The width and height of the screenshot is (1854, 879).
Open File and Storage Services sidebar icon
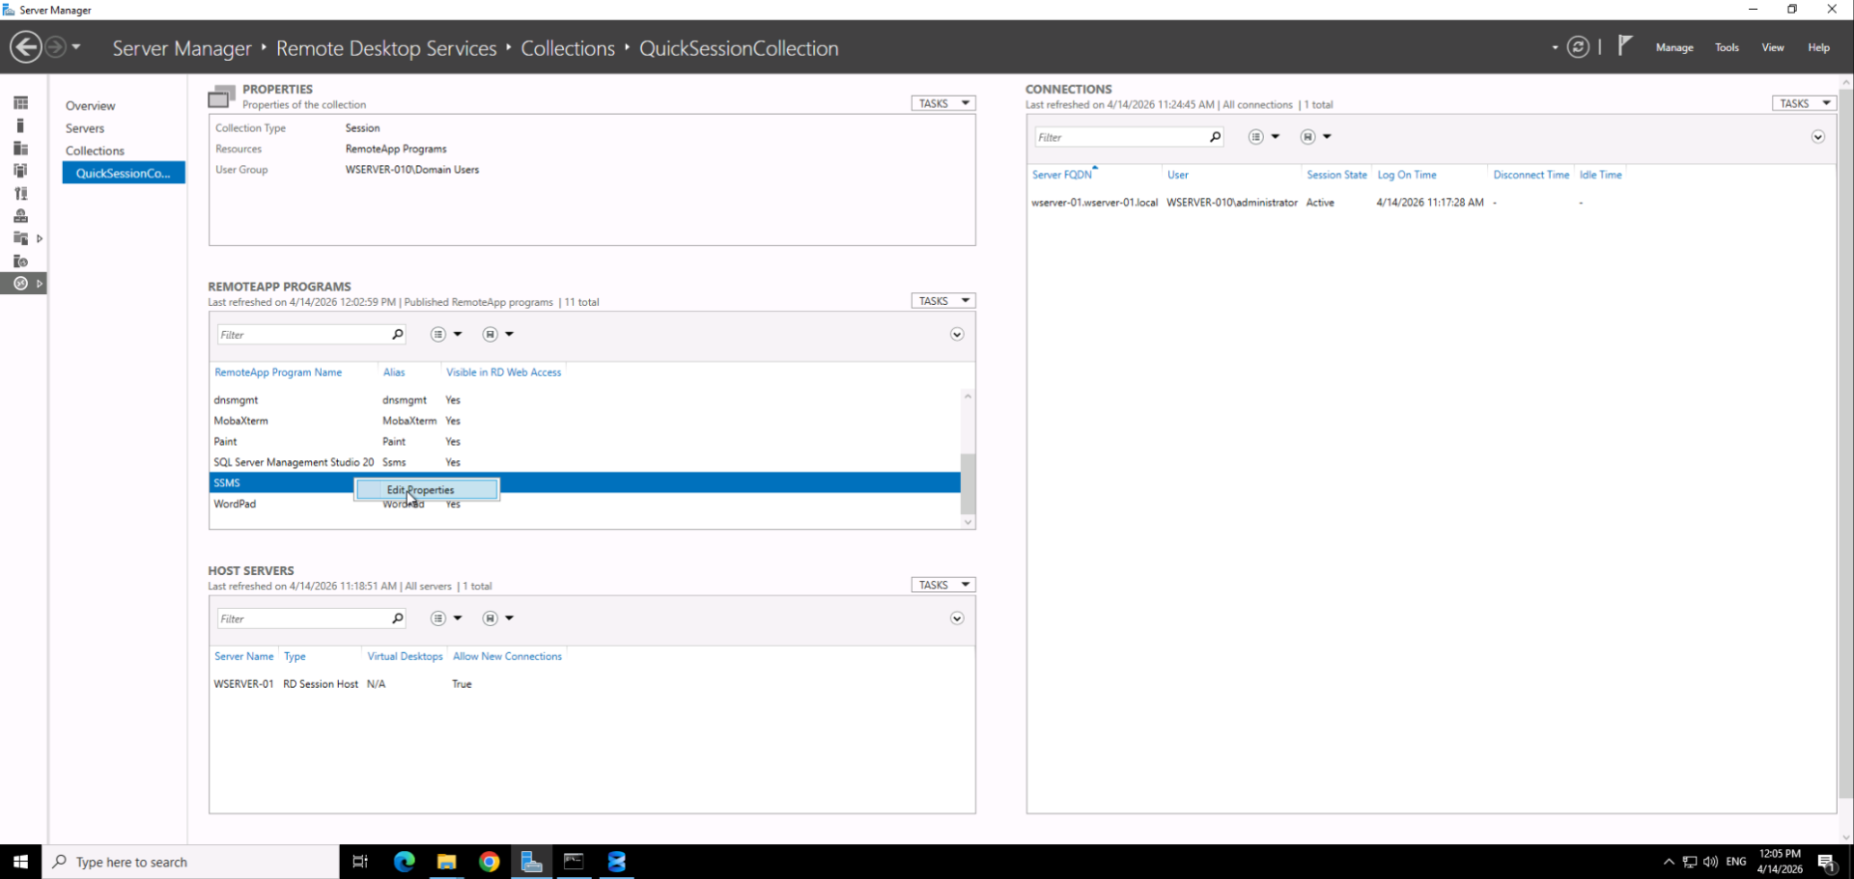click(x=20, y=171)
